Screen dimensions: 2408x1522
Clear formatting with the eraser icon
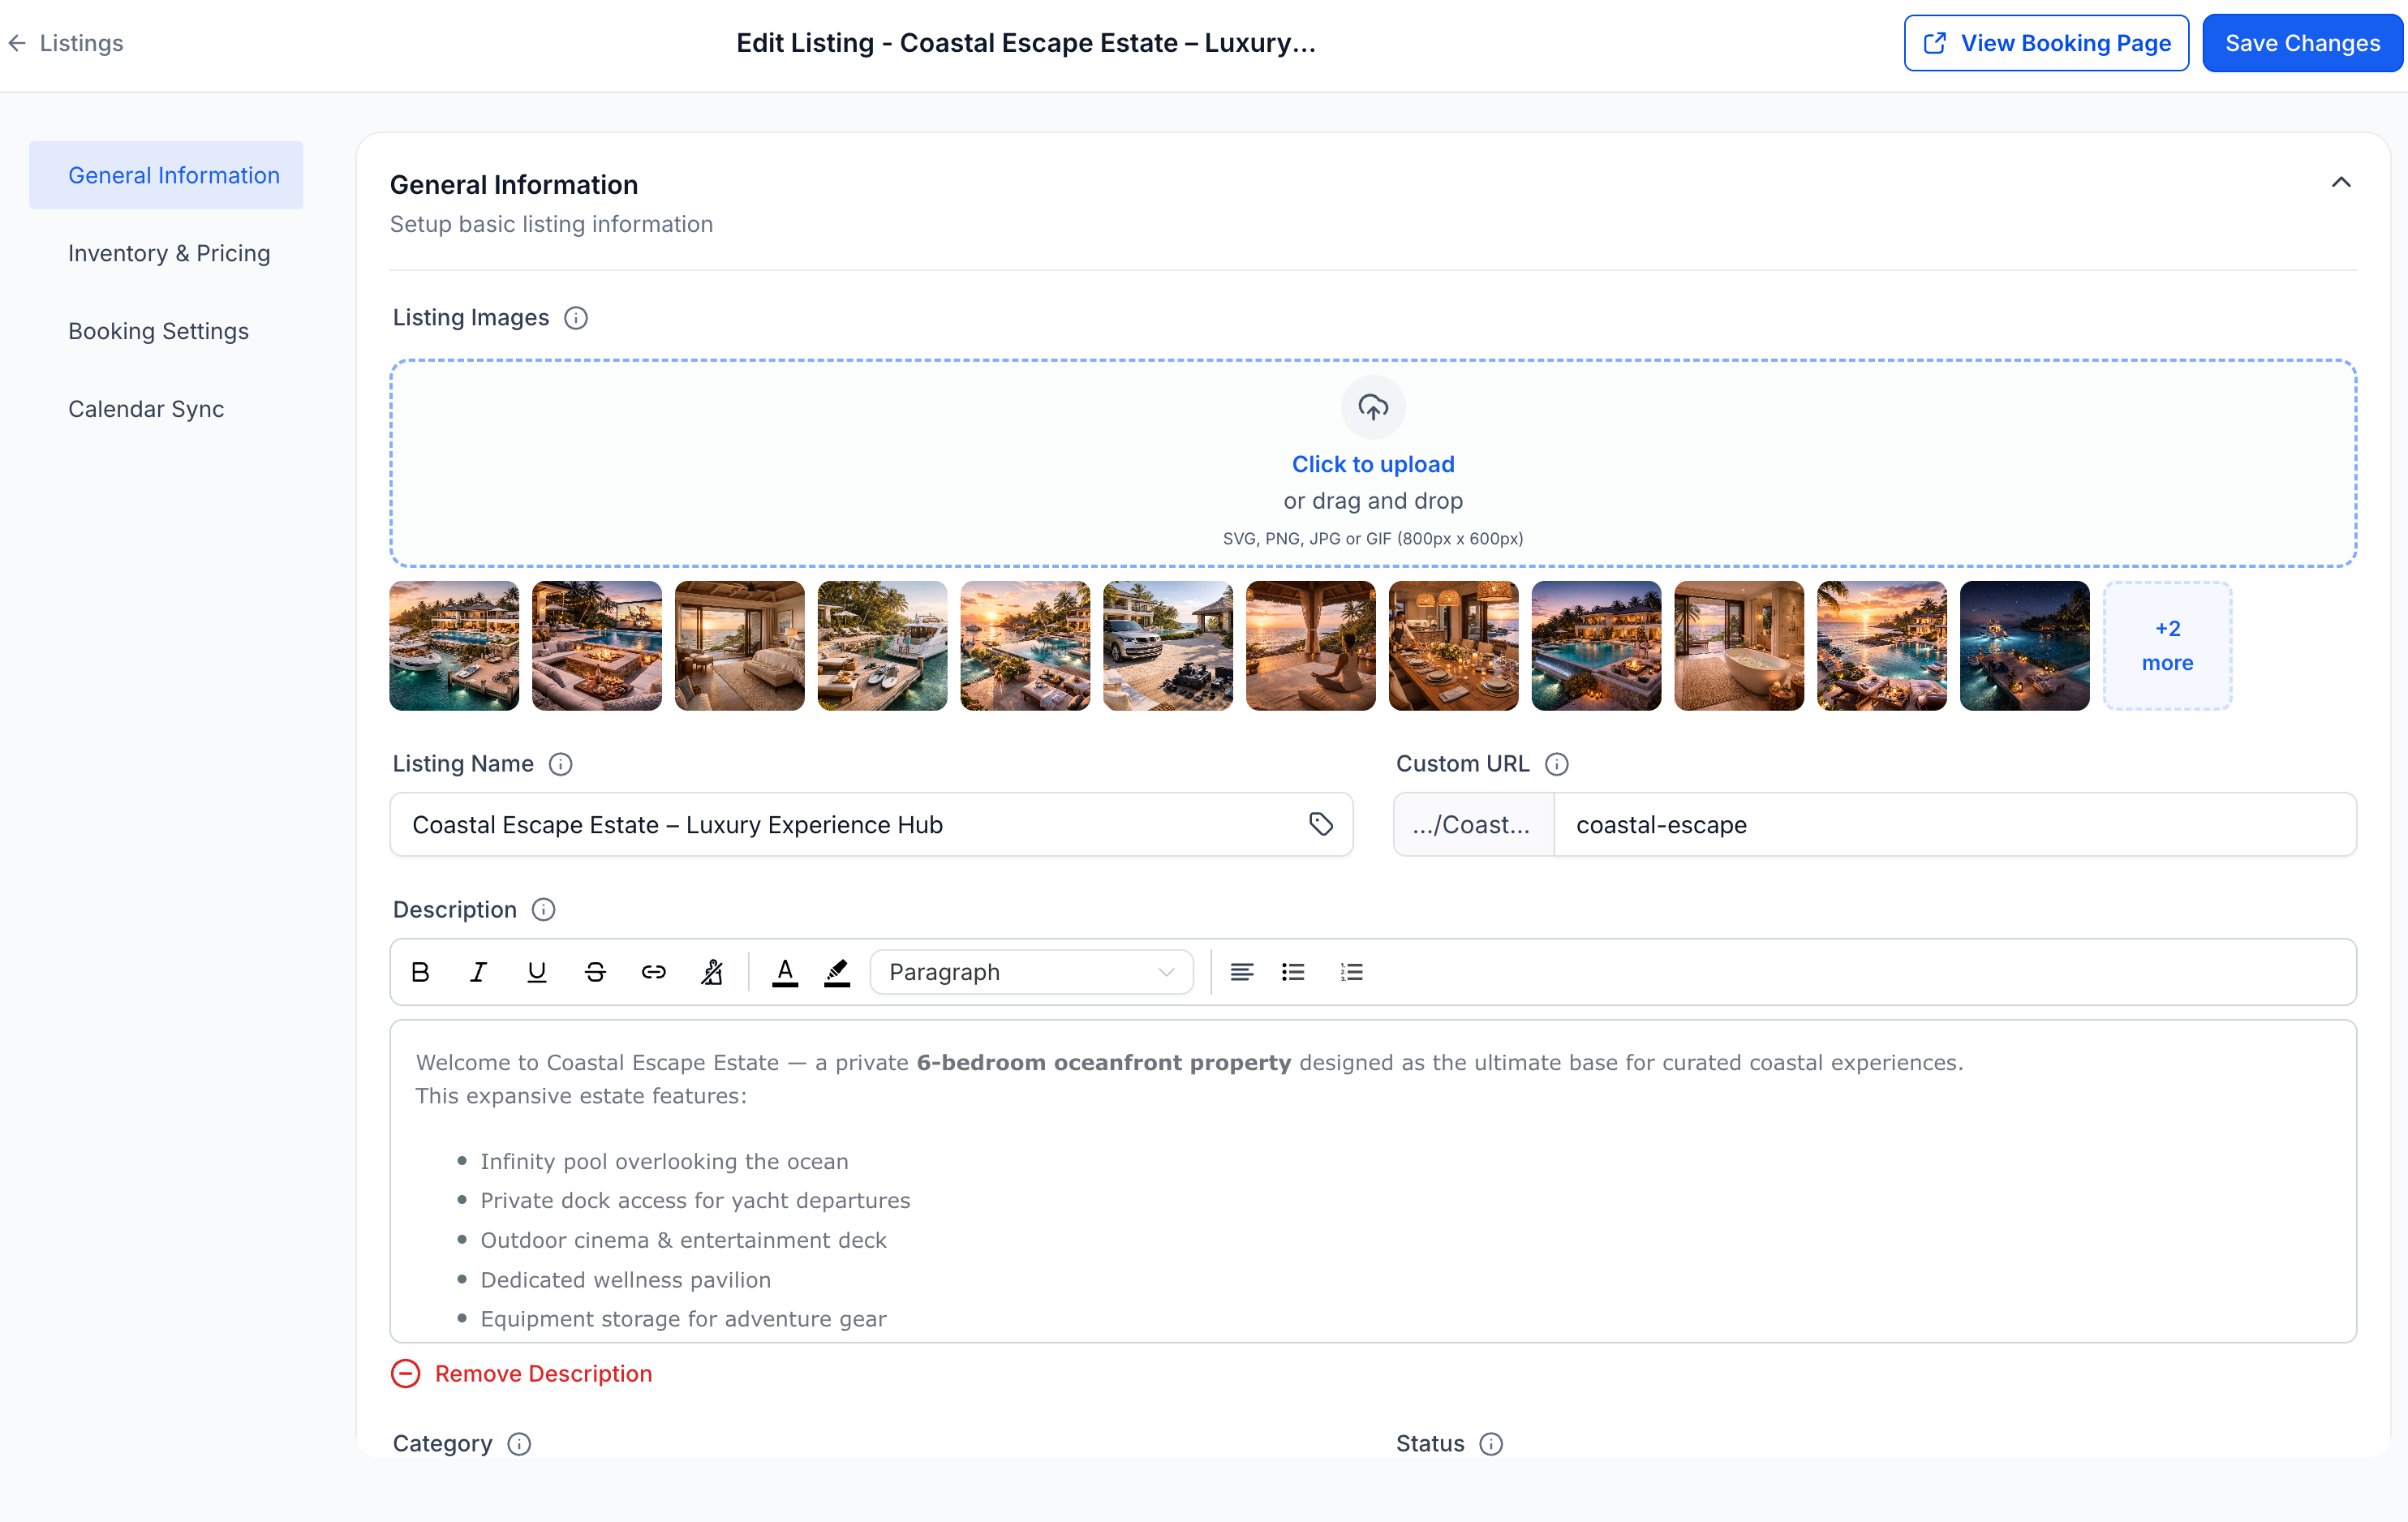click(x=712, y=972)
